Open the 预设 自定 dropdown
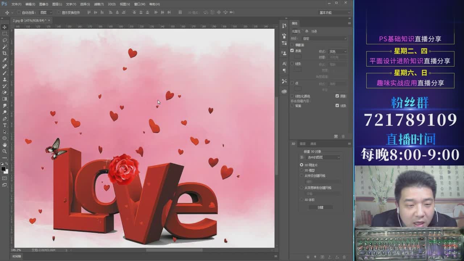Viewport: 464px width, 261px height. [x=324, y=38]
